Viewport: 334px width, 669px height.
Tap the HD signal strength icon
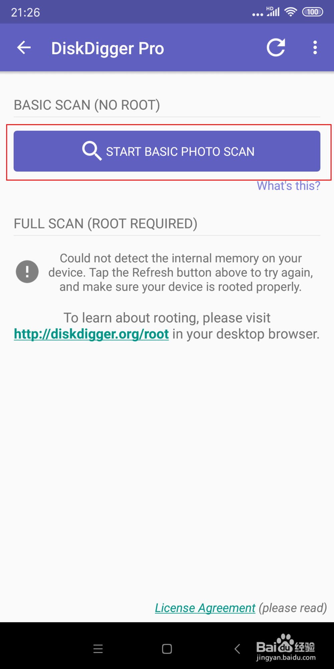point(273,11)
